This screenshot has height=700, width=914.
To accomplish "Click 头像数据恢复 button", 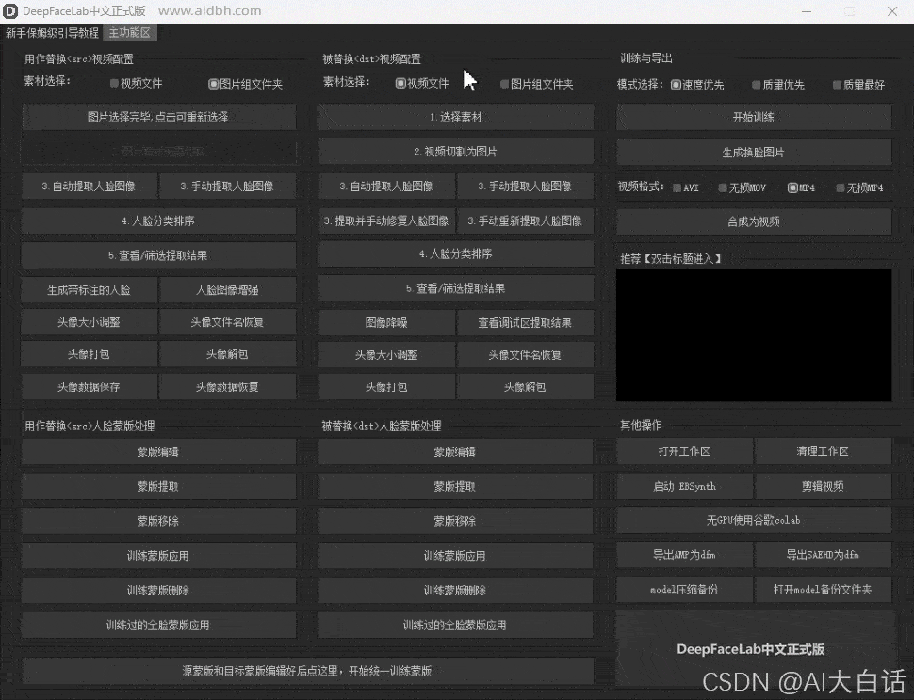I will tap(227, 387).
